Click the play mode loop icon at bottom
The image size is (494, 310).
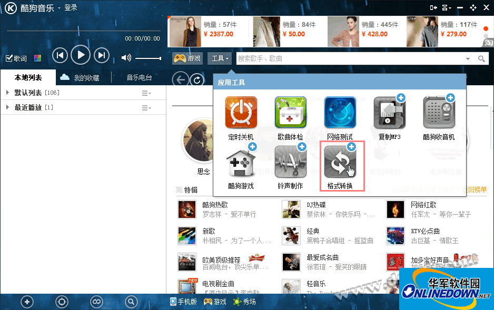click(x=96, y=302)
